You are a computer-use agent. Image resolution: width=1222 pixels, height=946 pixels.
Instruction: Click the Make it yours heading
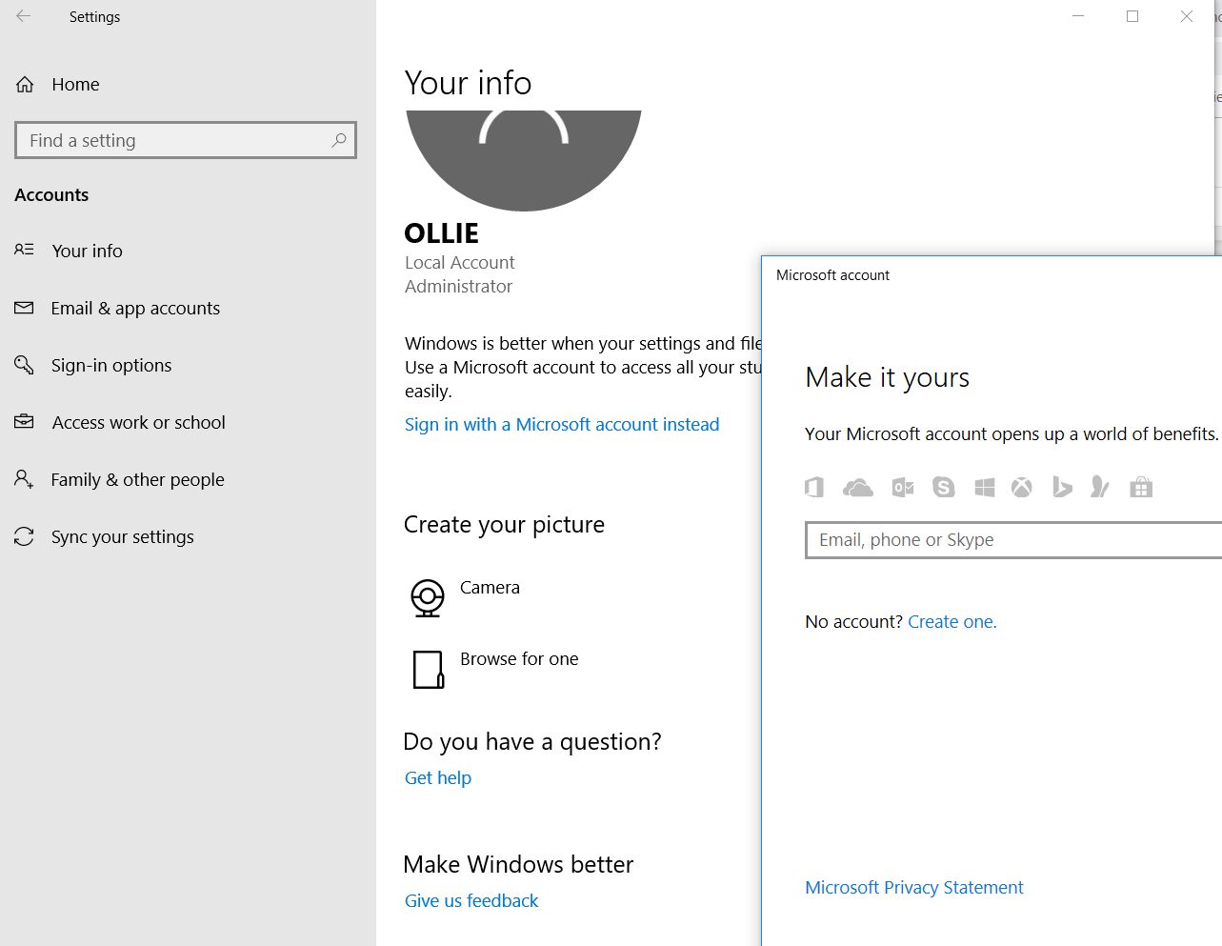click(x=887, y=378)
